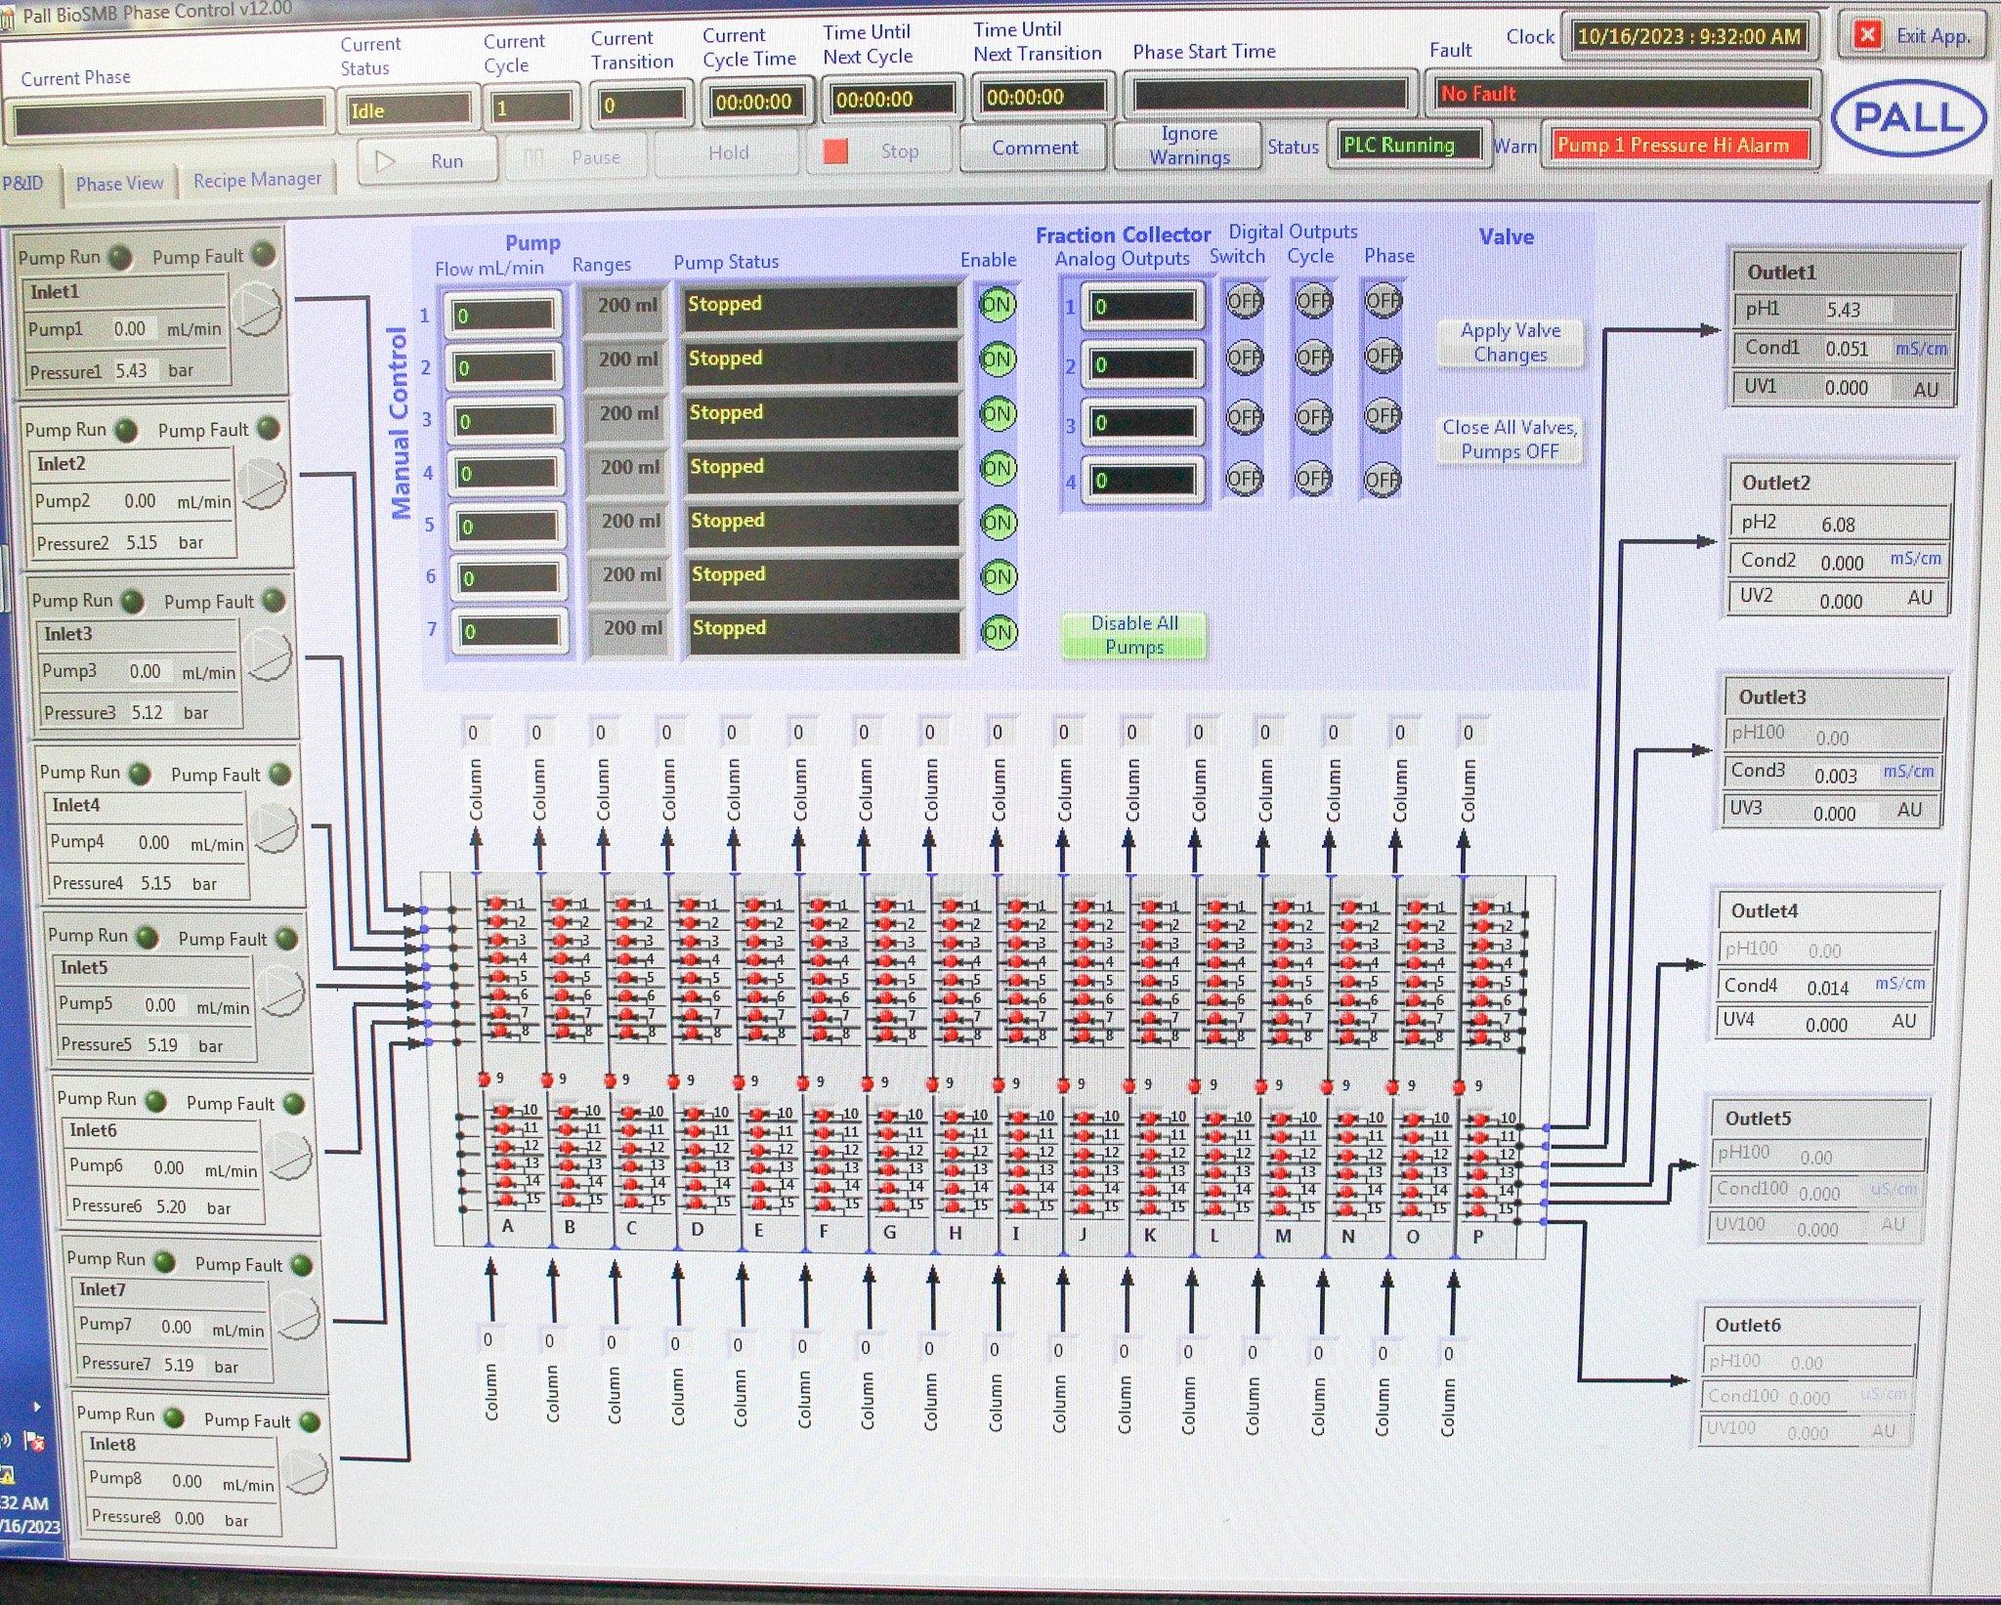This screenshot has height=1605, width=2001.
Task: Click the pump 3 flow mL/min field
Action: 505,422
